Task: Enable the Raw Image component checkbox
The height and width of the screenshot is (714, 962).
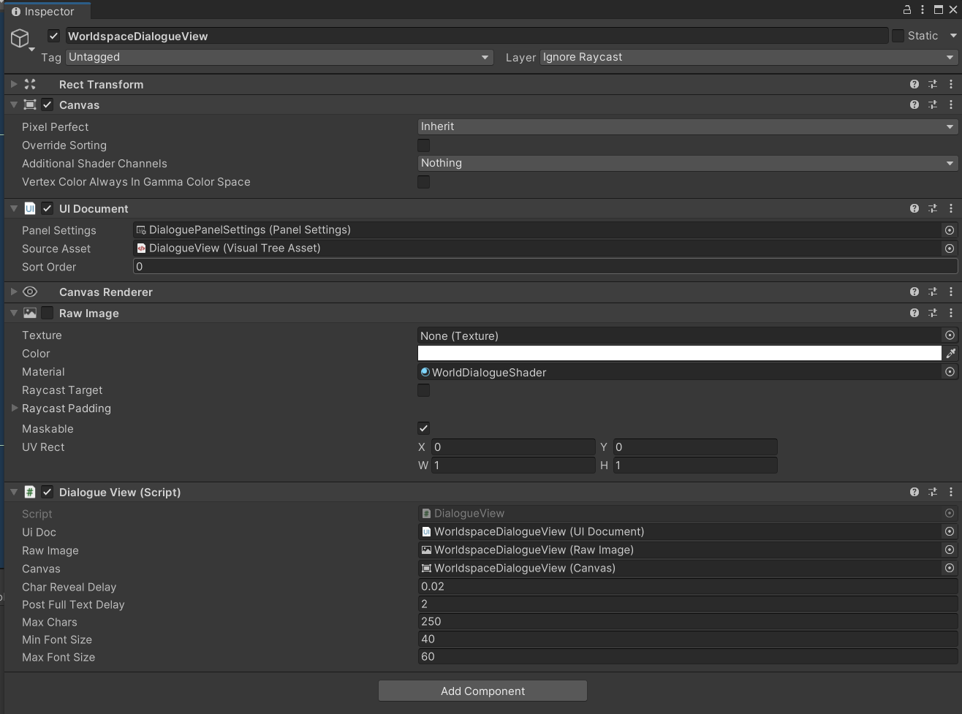Action: [x=48, y=313]
